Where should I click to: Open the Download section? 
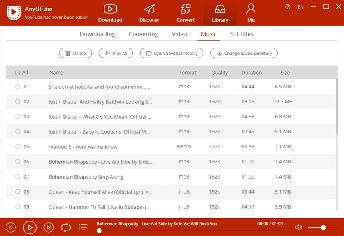(110, 13)
